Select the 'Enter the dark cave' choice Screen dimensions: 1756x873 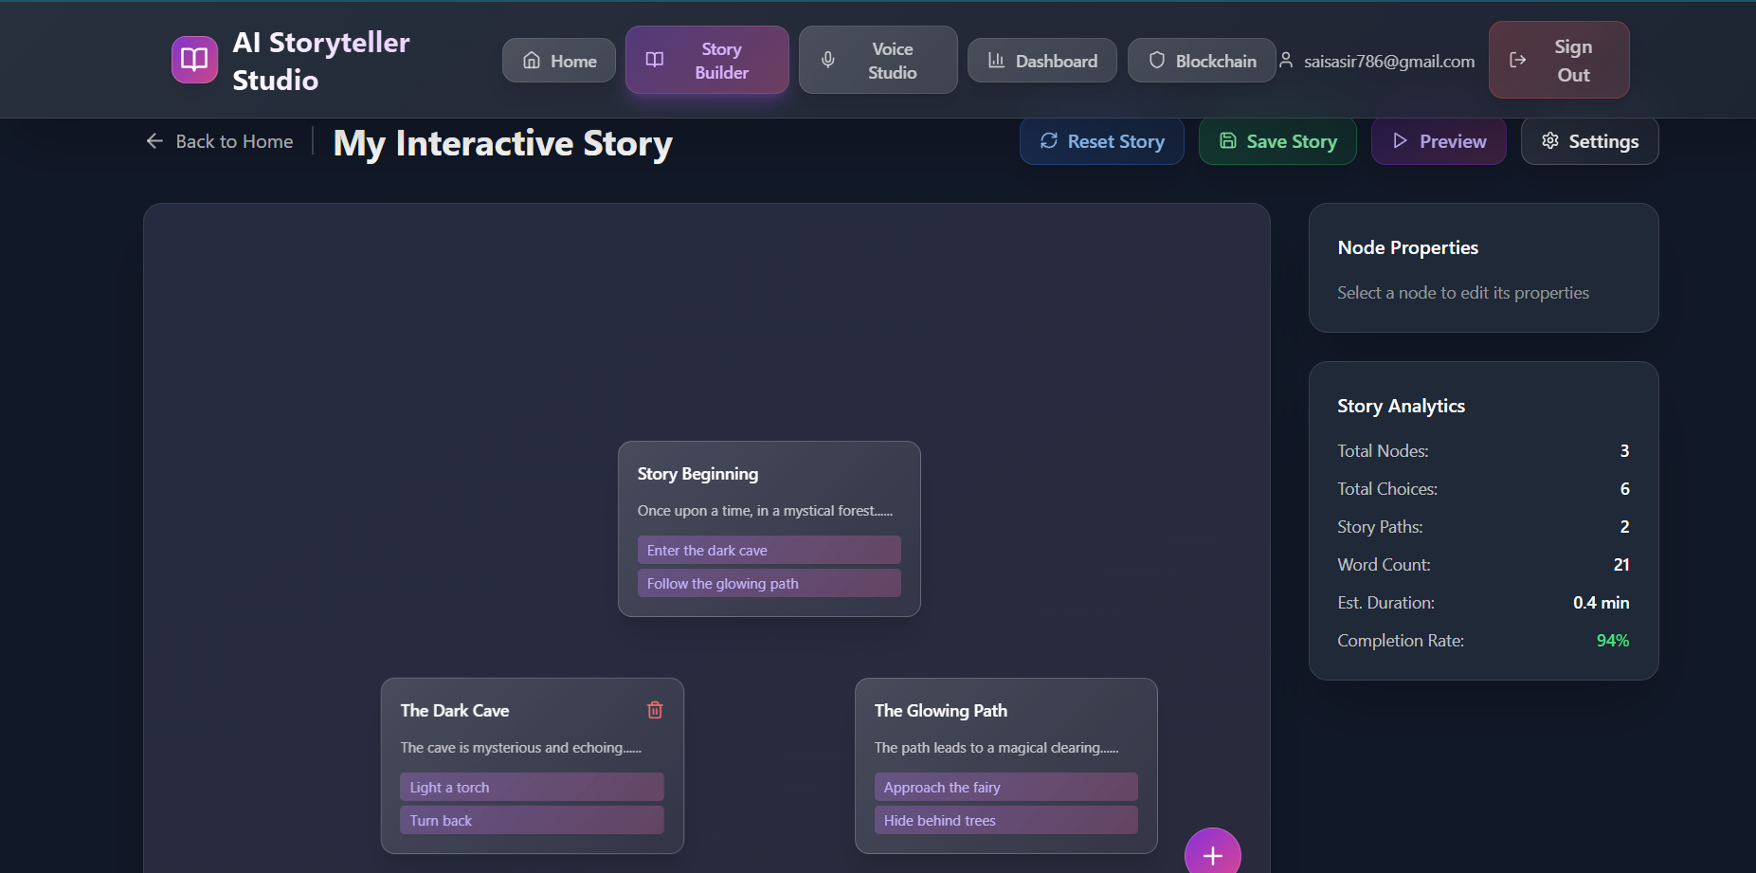769,550
